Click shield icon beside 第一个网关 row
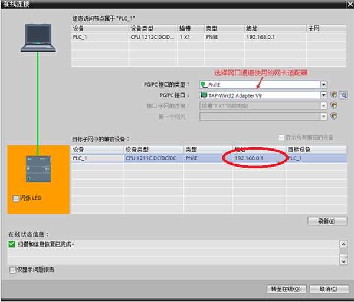 (x=334, y=116)
